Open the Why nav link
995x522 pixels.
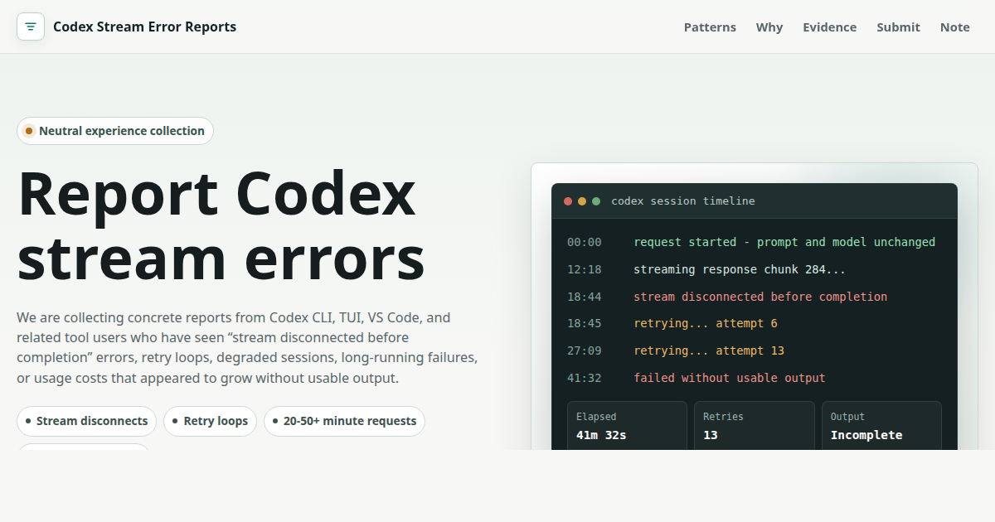(769, 27)
